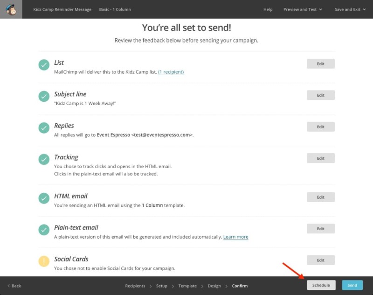Click the Social Cards heading
Screen dimensions: 373x295
tap(71, 259)
